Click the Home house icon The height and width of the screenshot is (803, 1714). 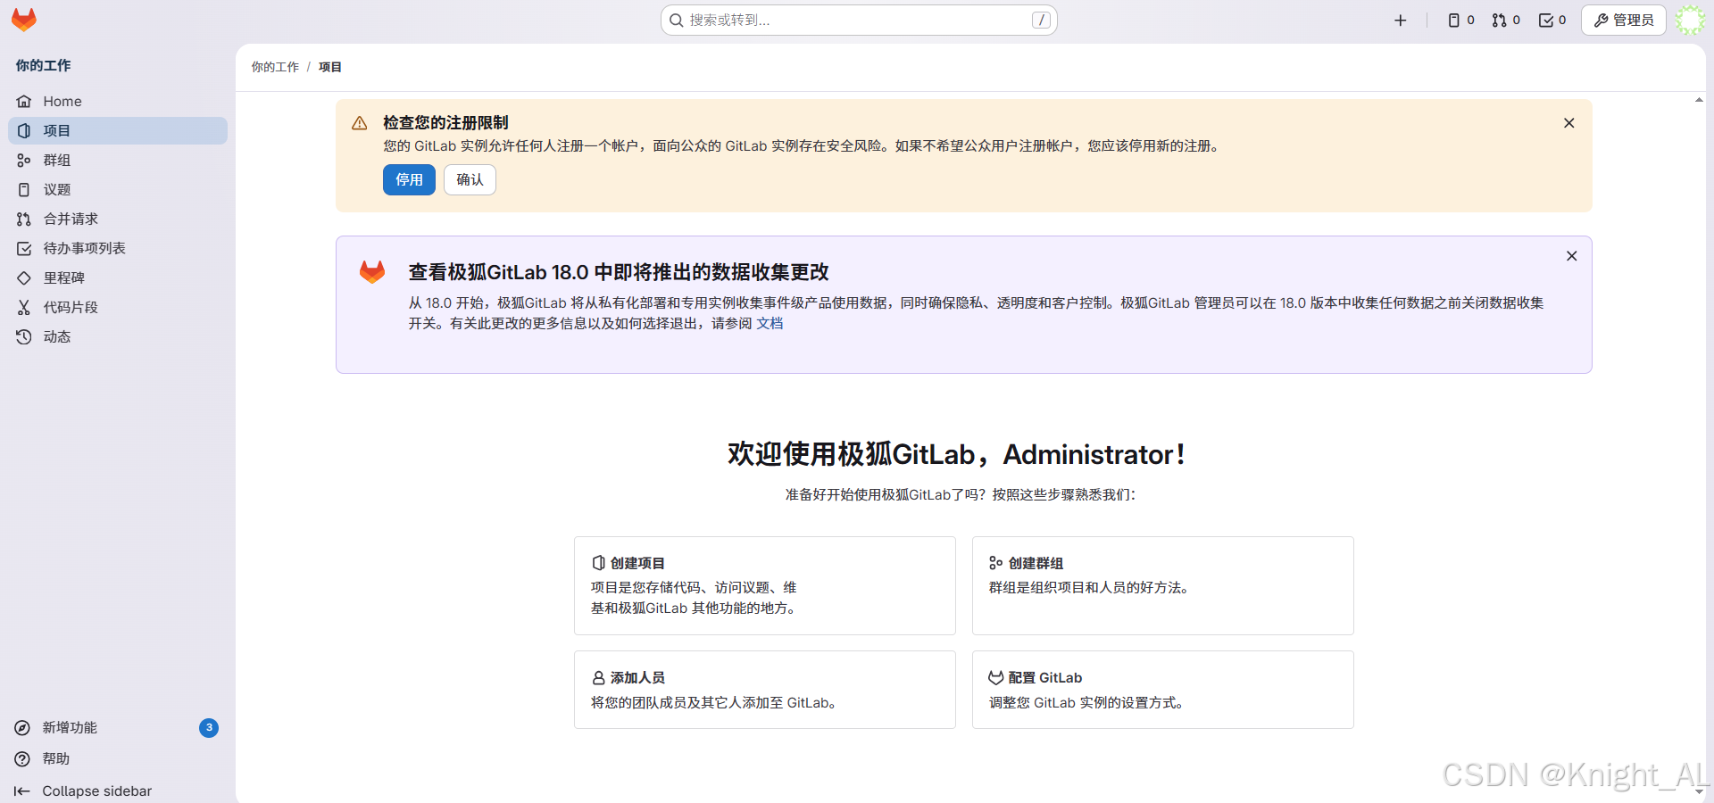(24, 101)
